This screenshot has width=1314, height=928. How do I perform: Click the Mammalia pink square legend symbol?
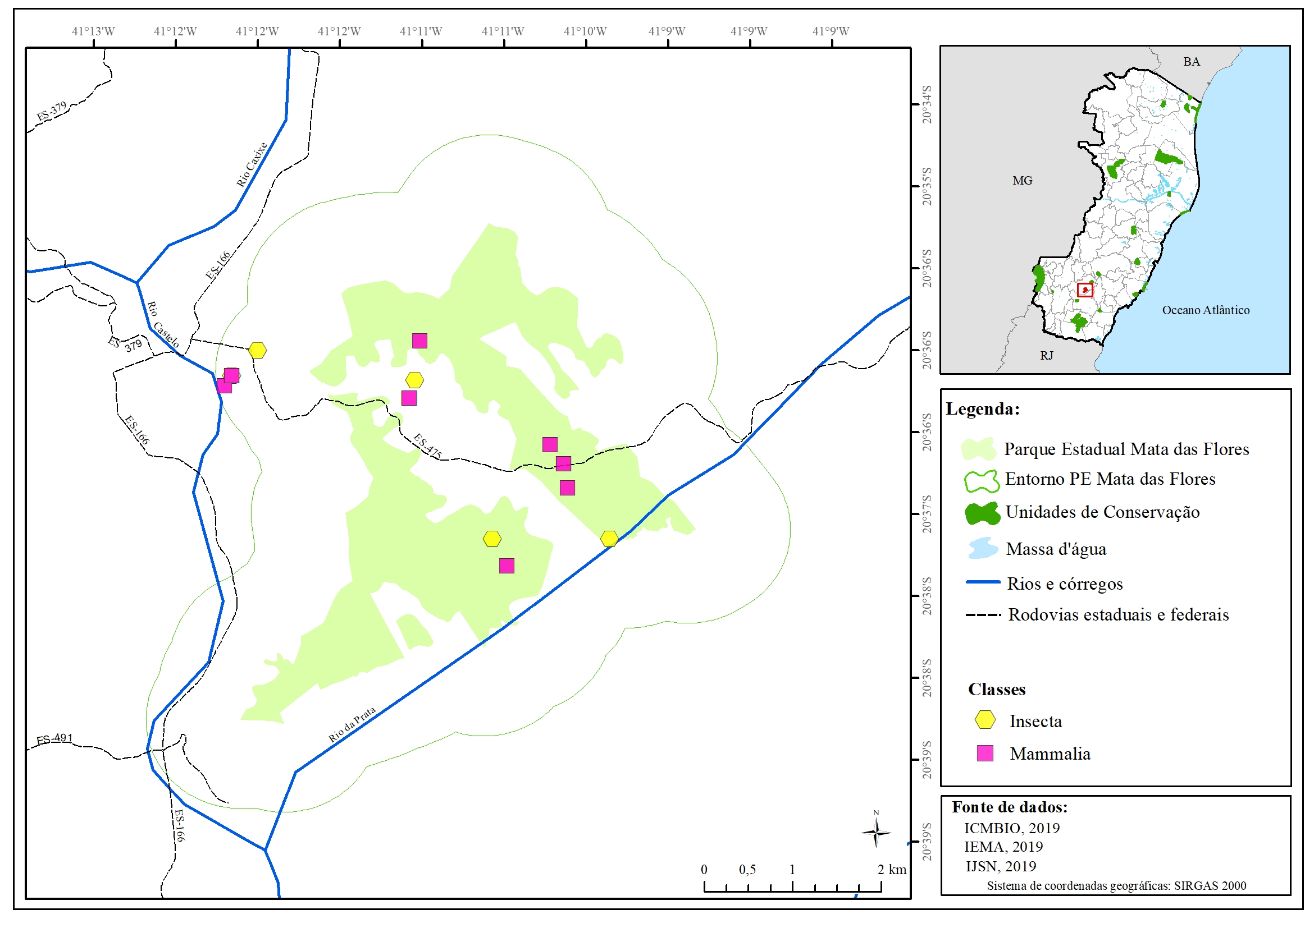click(985, 753)
